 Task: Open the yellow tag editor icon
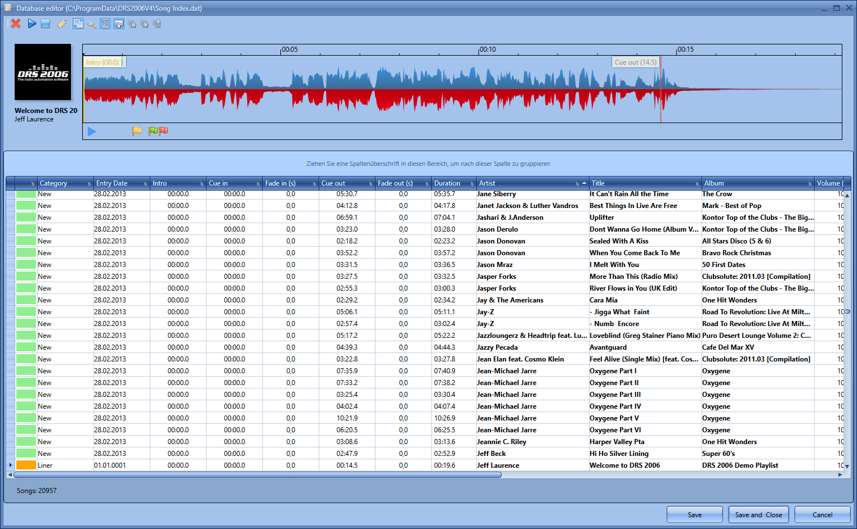(62, 24)
